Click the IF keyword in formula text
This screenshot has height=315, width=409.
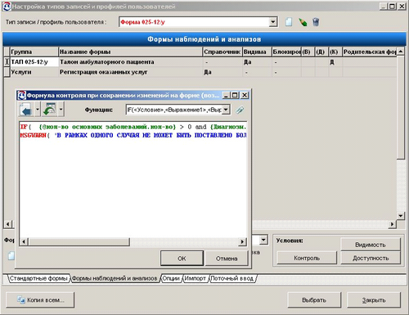click(x=24, y=127)
